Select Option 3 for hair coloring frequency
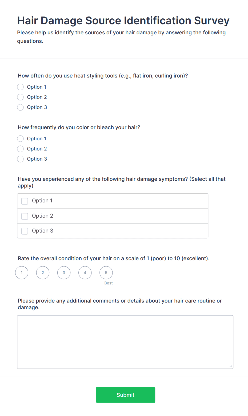Screen dimensions: 248x416 click(20, 159)
